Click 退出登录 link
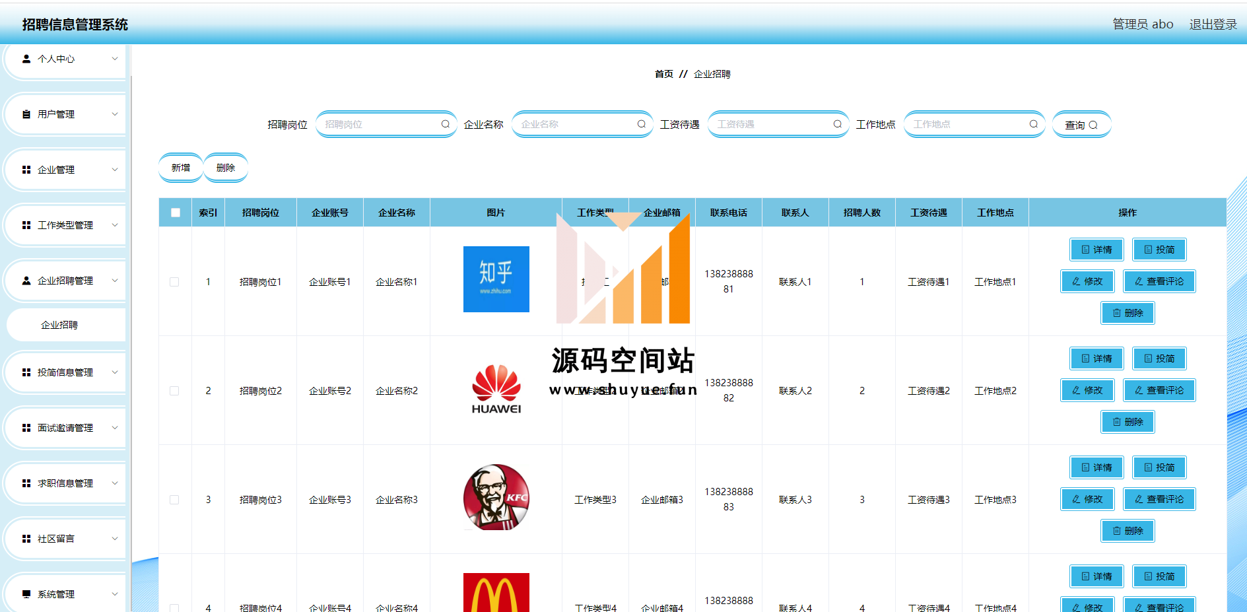 pos(1213,24)
